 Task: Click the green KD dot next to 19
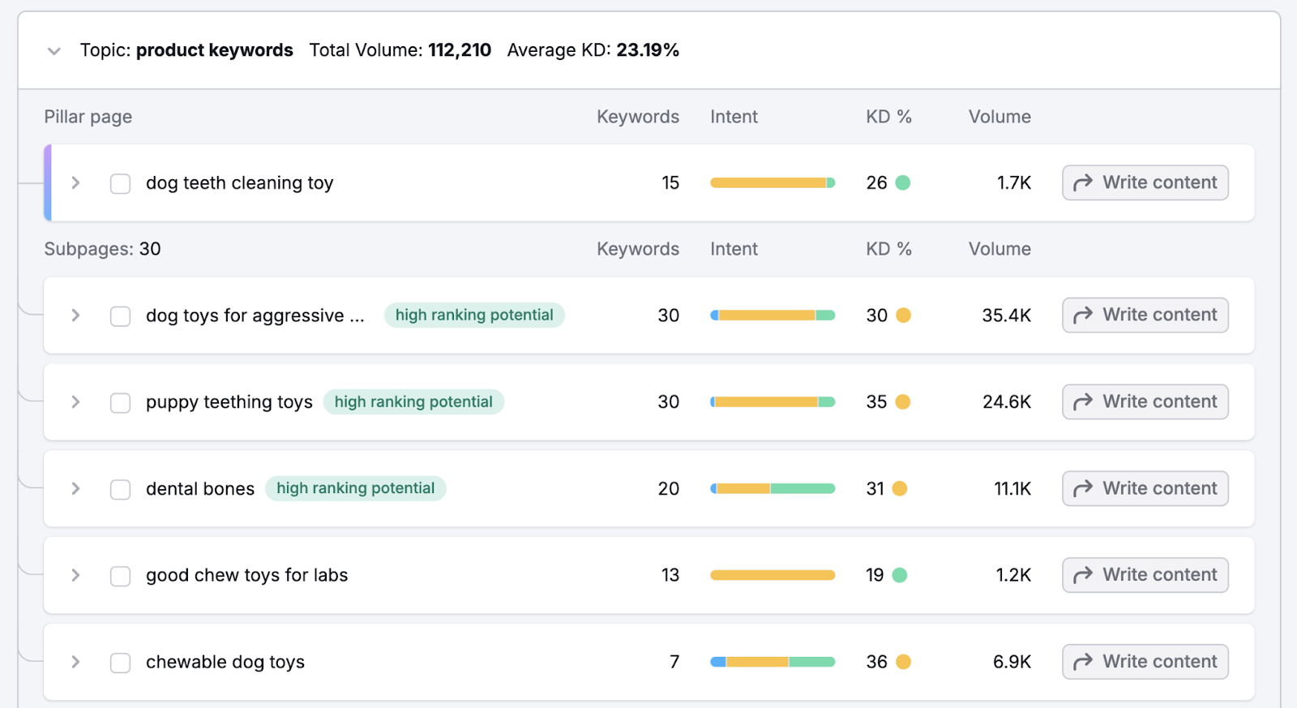pos(900,575)
